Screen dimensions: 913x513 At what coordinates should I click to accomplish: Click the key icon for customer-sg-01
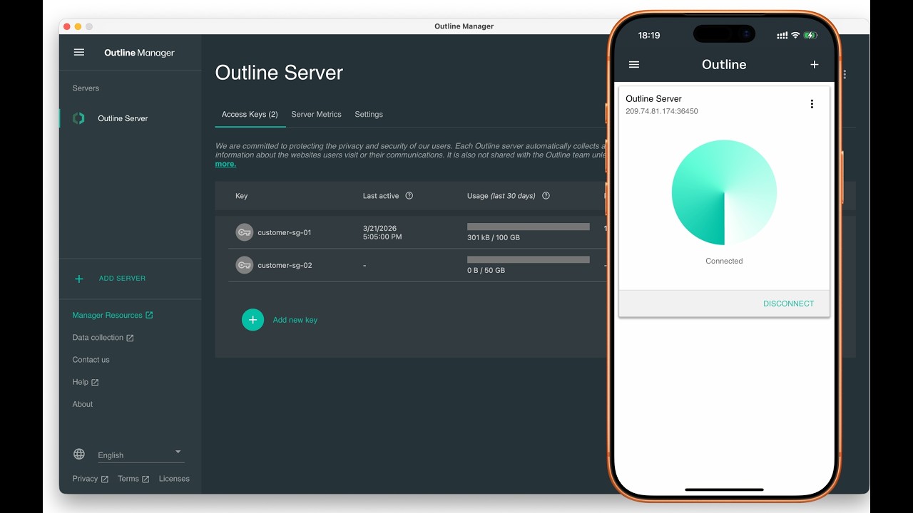(245, 232)
